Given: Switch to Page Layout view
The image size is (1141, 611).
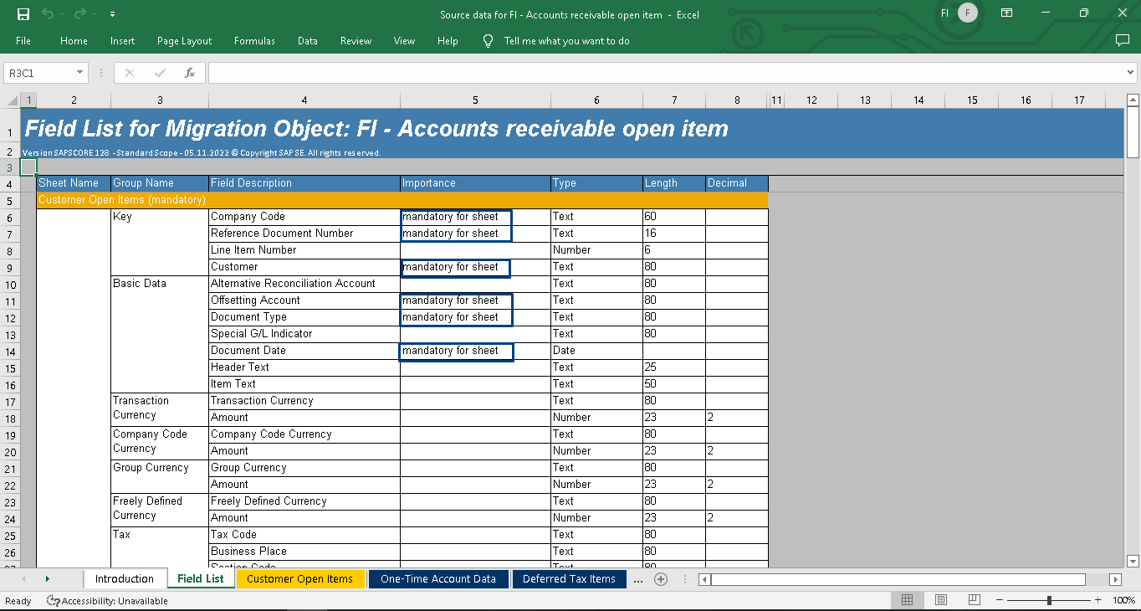Looking at the screenshot, I should pos(941,600).
